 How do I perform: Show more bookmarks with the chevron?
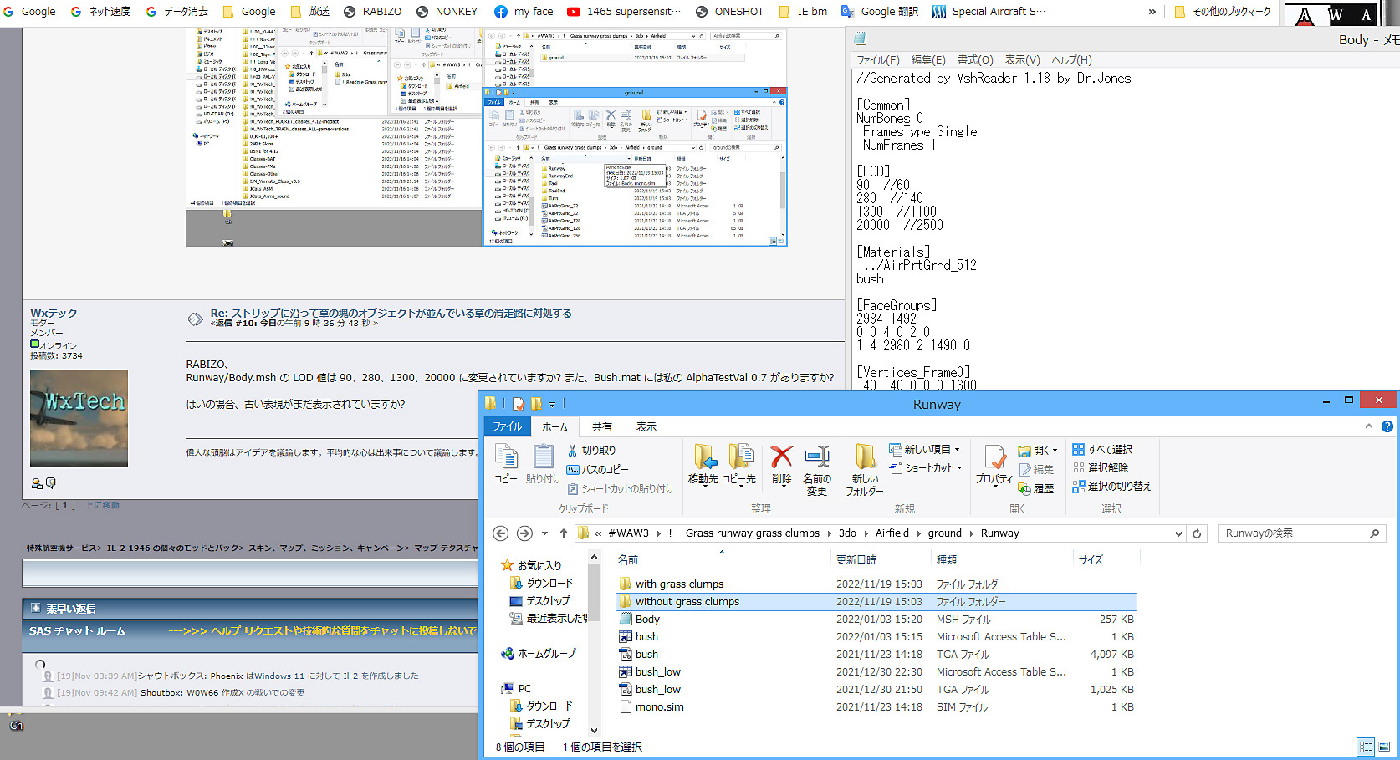[x=1152, y=12]
